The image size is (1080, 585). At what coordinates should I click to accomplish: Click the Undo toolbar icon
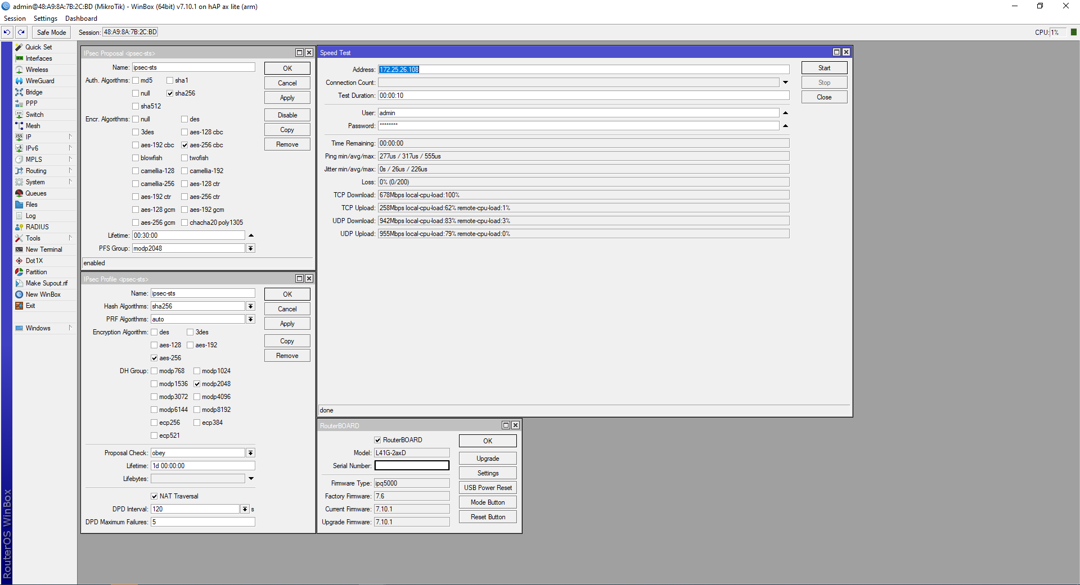(7, 33)
